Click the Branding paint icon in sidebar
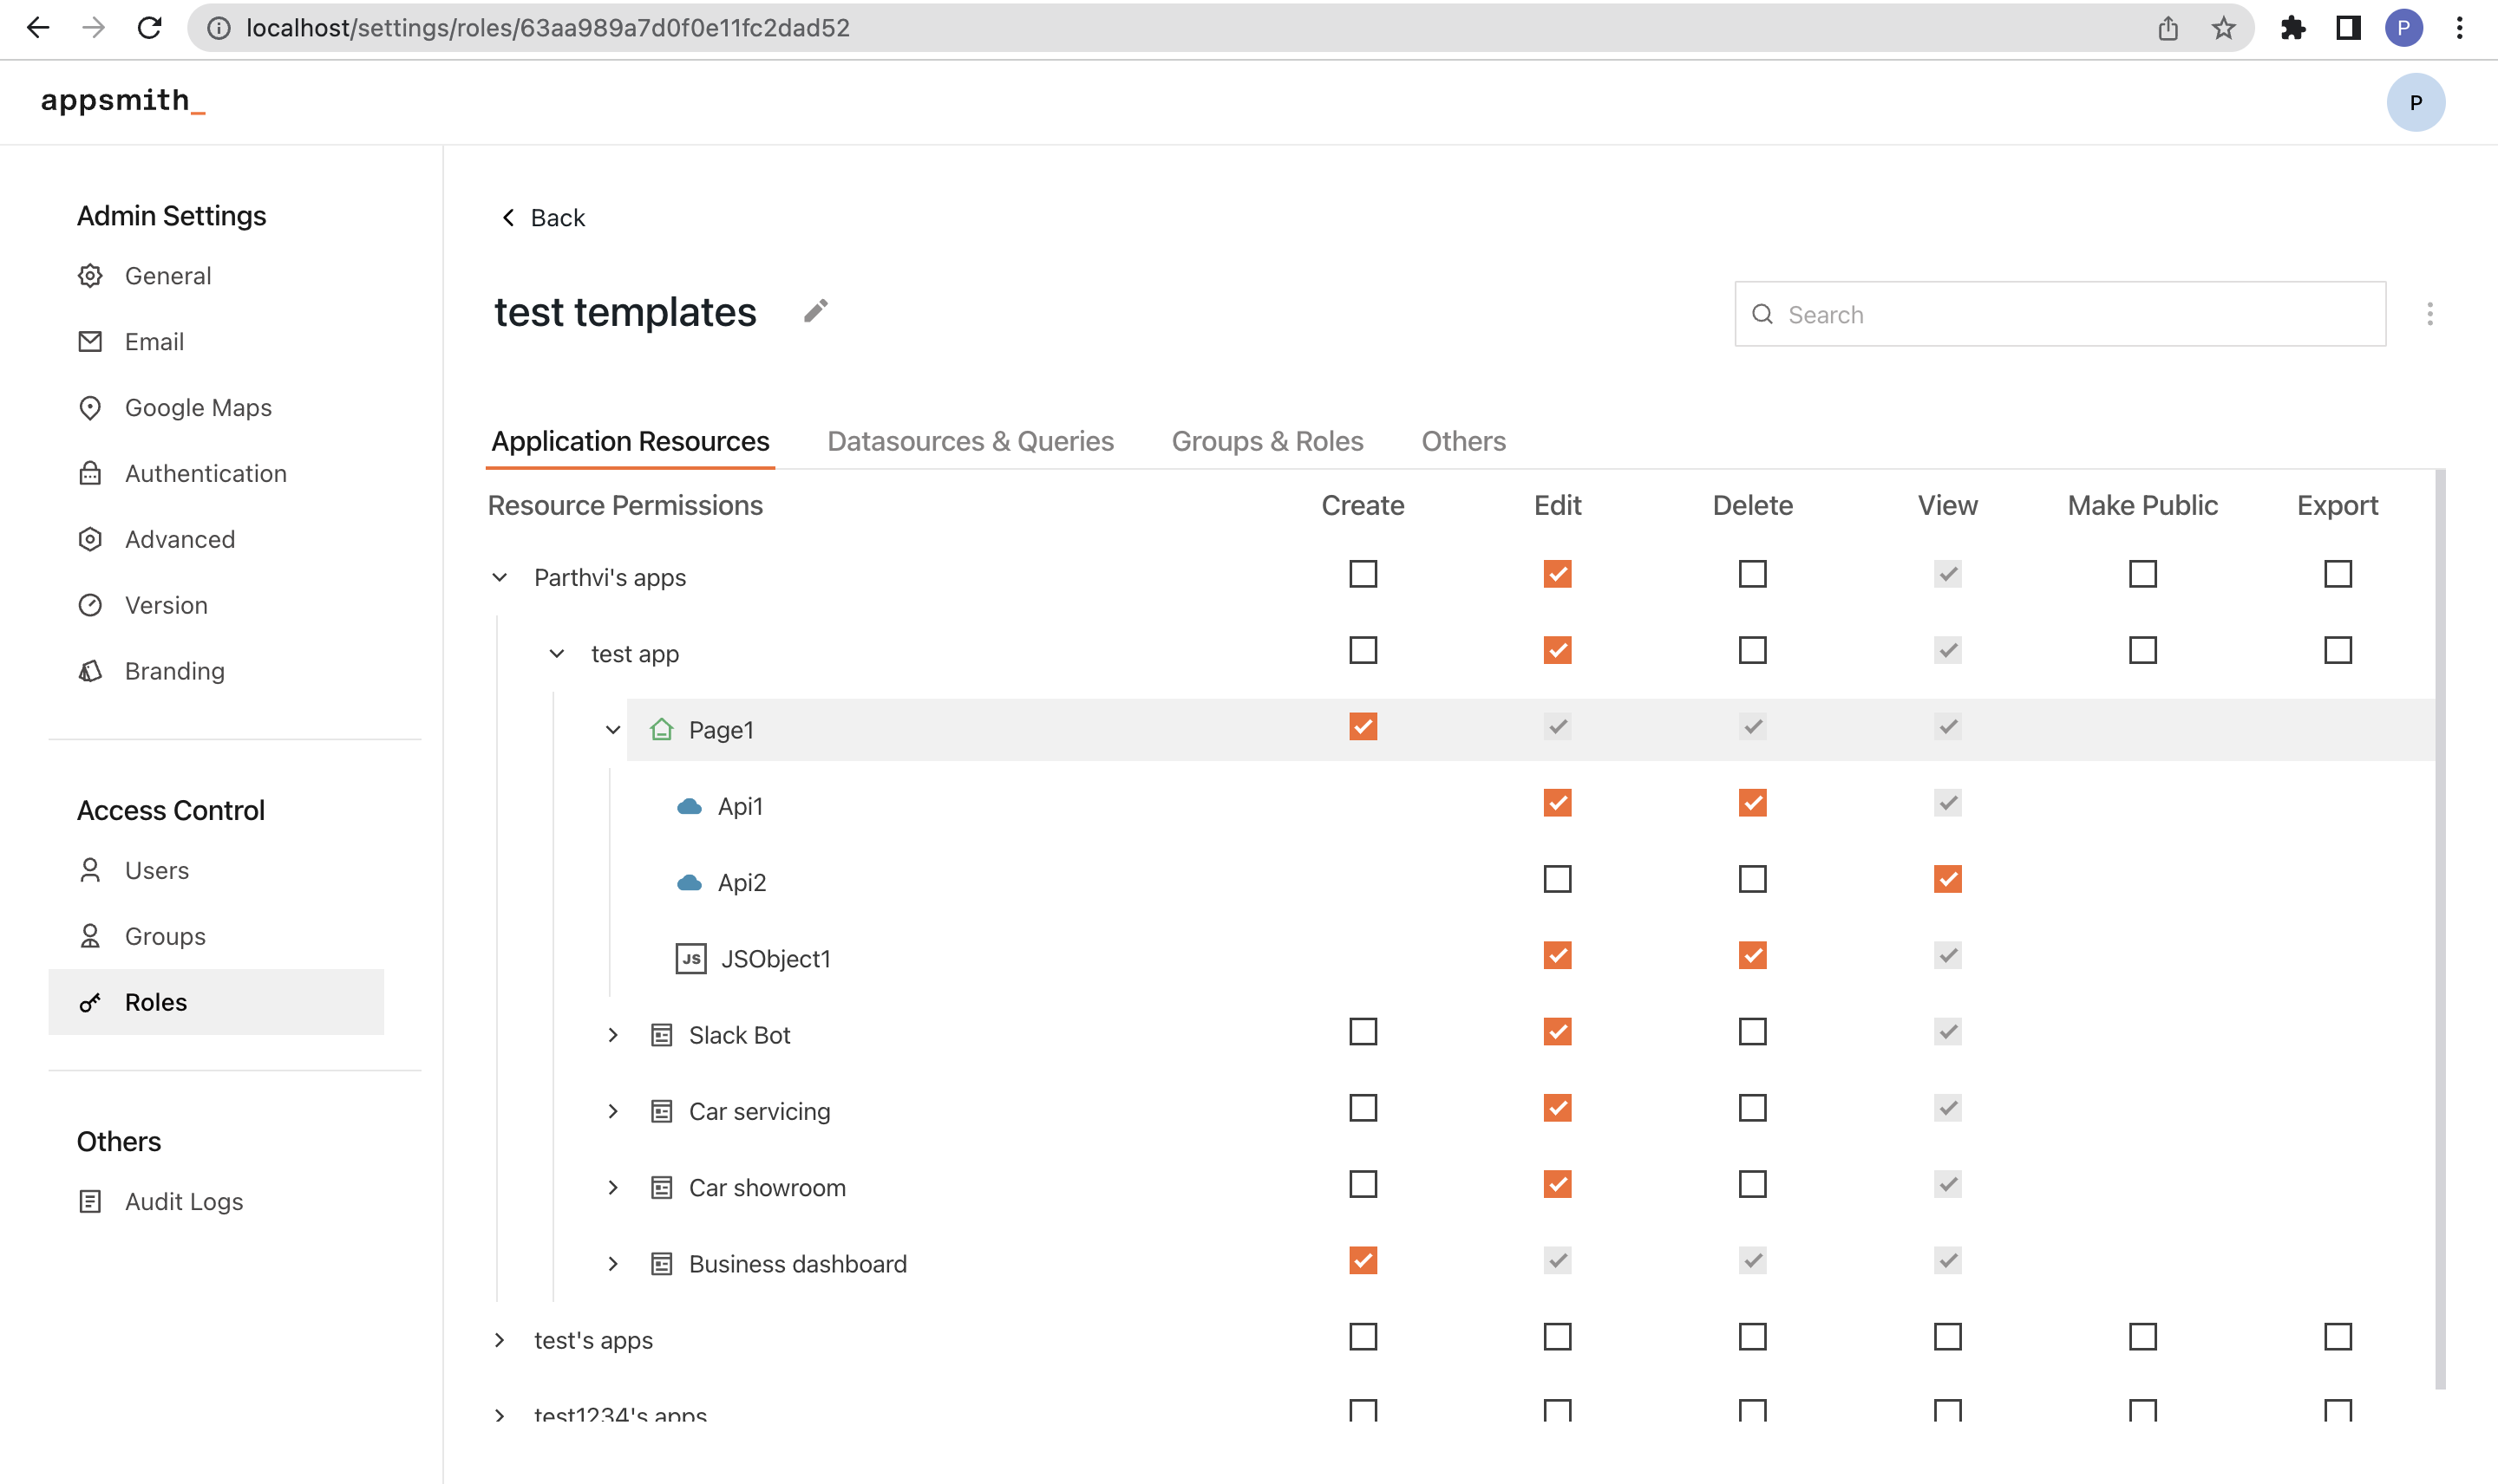The height and width of the screenshot is (1484, 2498). [90, 671]
